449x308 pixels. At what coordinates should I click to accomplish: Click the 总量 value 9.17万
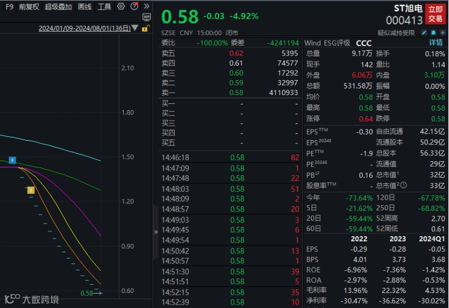point(362,53)
